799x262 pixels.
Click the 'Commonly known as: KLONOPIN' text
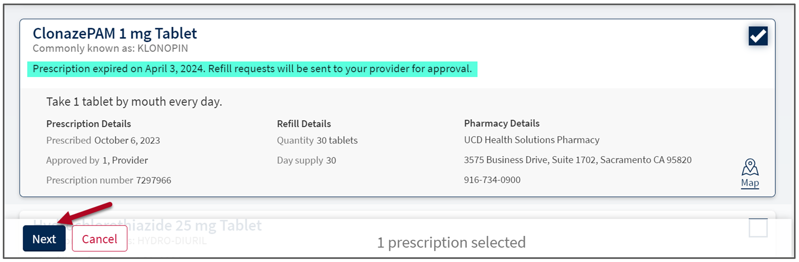coord(110,48)
